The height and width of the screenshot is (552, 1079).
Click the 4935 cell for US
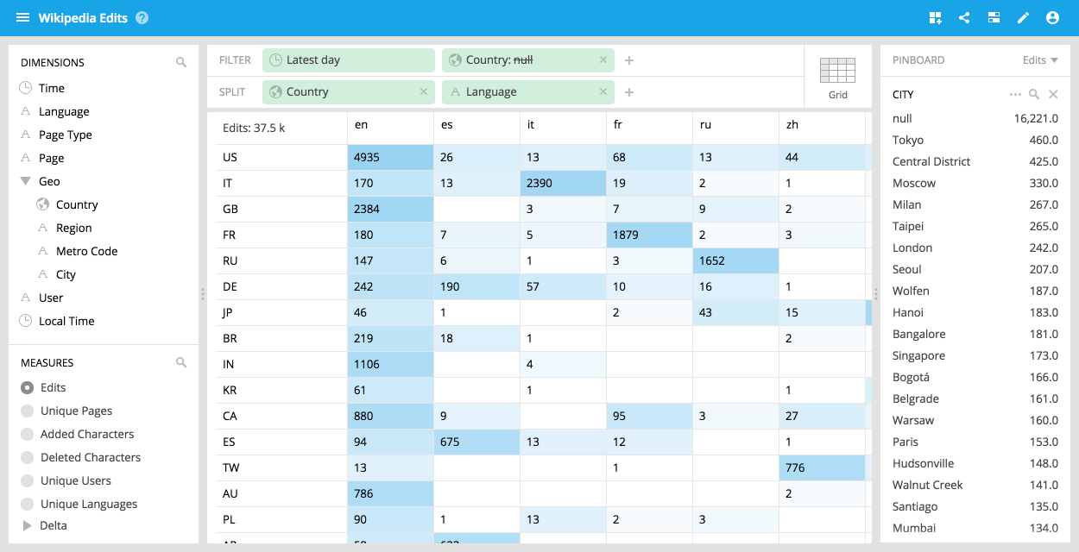[x=390, y=157]
